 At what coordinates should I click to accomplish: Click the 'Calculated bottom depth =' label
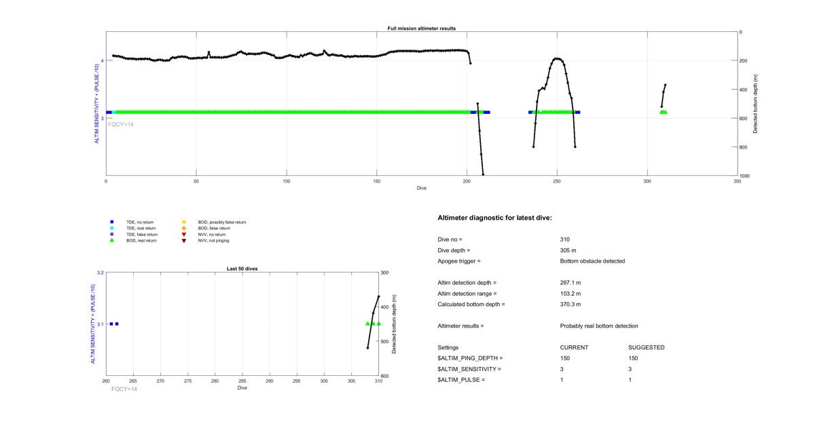click(x=471, y=305)
